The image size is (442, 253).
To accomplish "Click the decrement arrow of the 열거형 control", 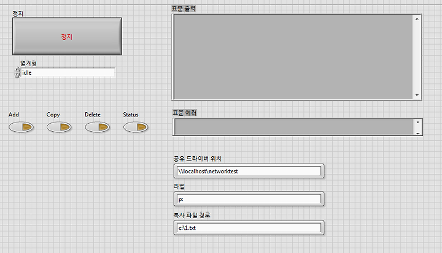I will [x=17, y=75].
